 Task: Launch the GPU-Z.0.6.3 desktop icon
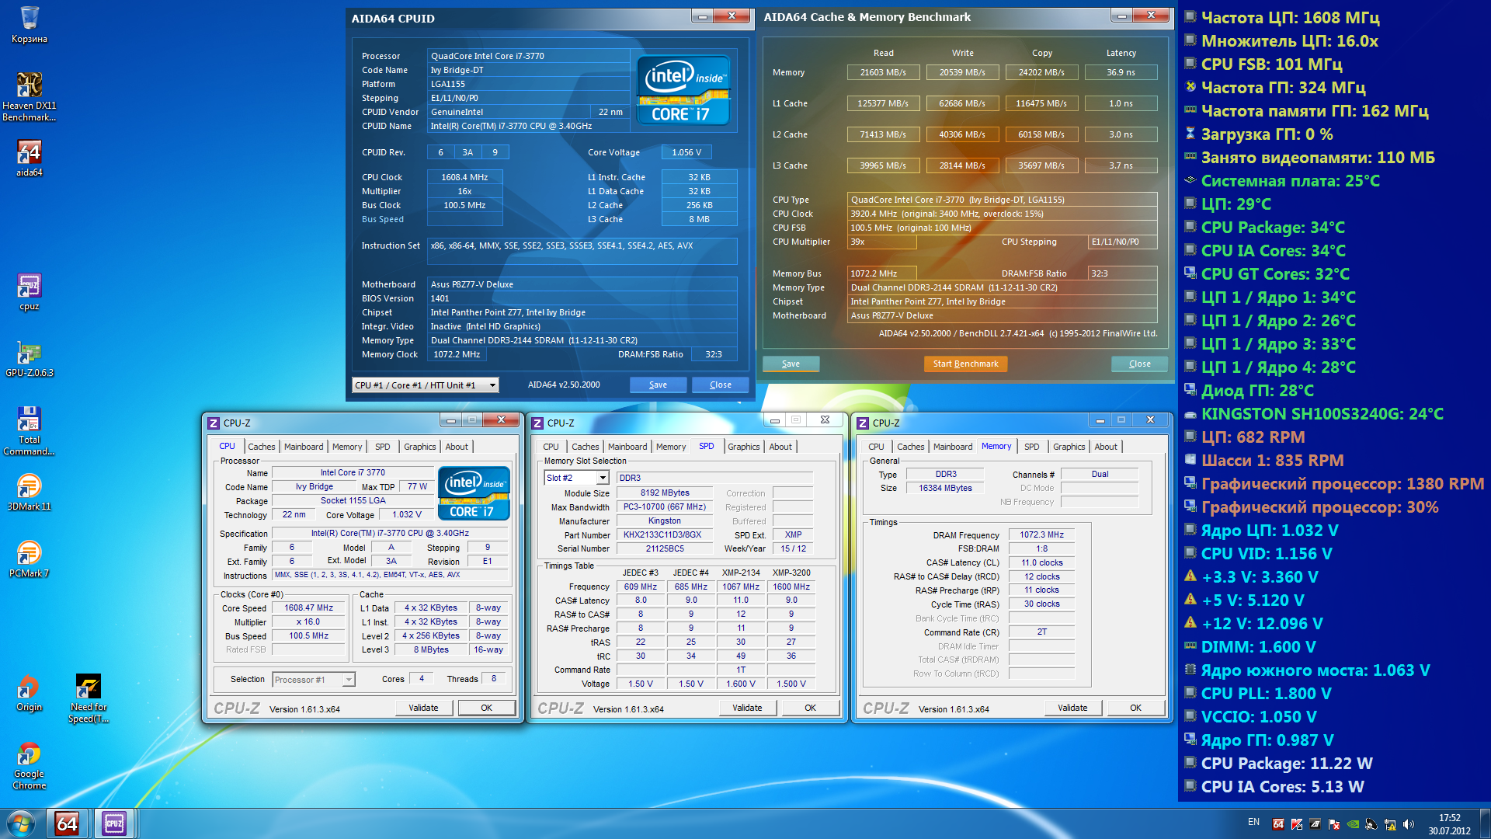pyautogui.click(x=30, y=353)
